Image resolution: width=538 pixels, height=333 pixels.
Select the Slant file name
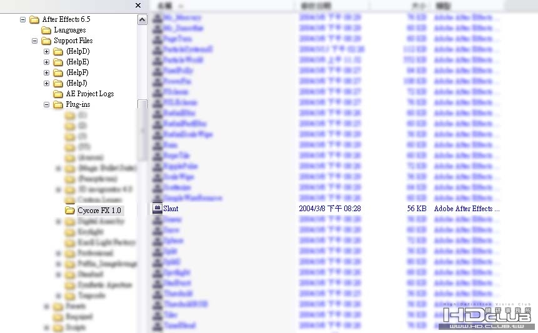pyautogui.click(x=171, y=209)
